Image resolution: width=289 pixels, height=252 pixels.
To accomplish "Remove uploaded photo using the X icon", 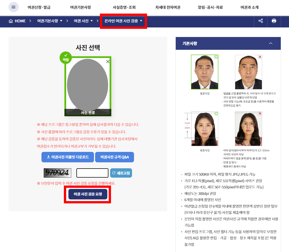I will tap(107, 61).
